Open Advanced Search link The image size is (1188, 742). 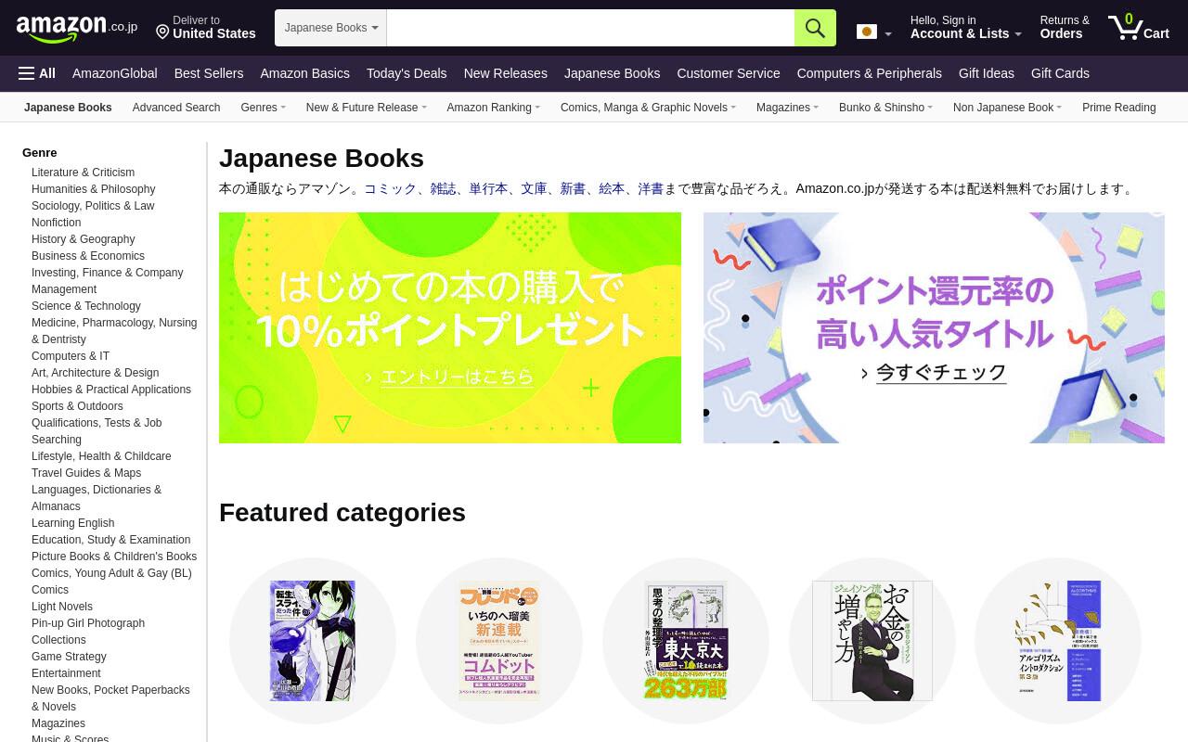pyautogui.click(x=176, y=108)
